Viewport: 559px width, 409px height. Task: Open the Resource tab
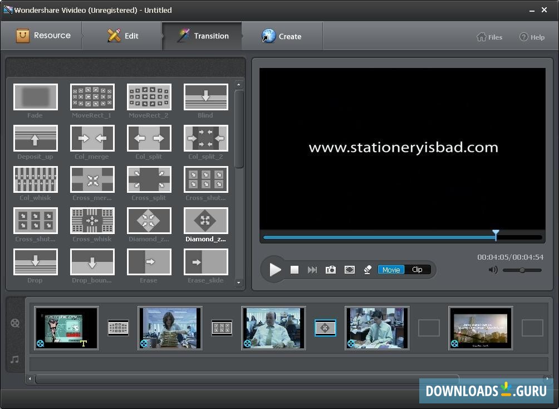43,36
